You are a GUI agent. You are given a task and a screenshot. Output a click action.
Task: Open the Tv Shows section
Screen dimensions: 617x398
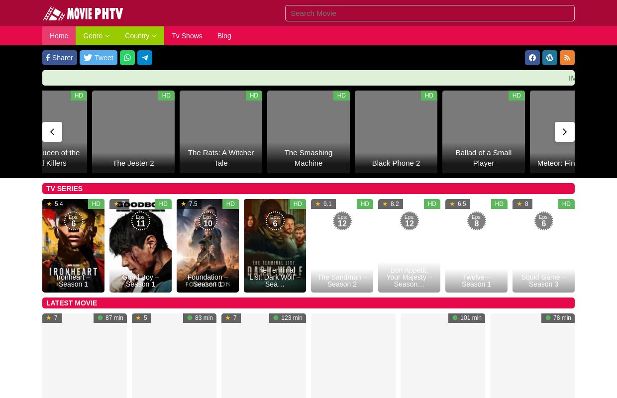187,36
